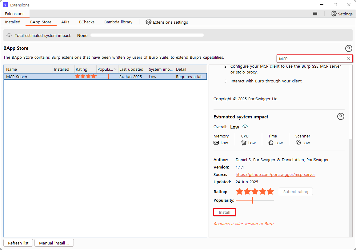356x250 pixels.
Task: Click the Manual install button
Action: (54, 243)
